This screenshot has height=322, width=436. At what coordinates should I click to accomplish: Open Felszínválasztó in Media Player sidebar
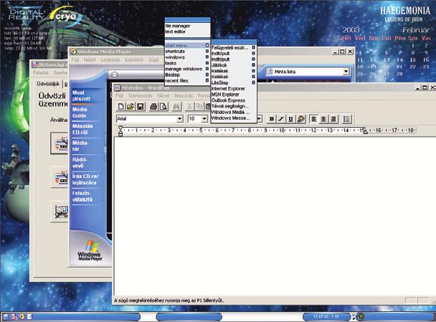(82, 196)
